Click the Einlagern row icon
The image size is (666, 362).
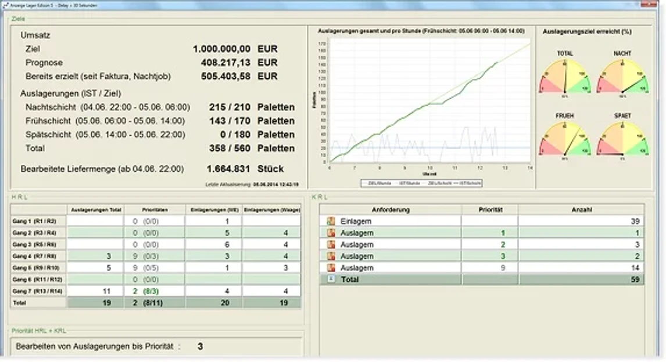[x=331, y=221]
